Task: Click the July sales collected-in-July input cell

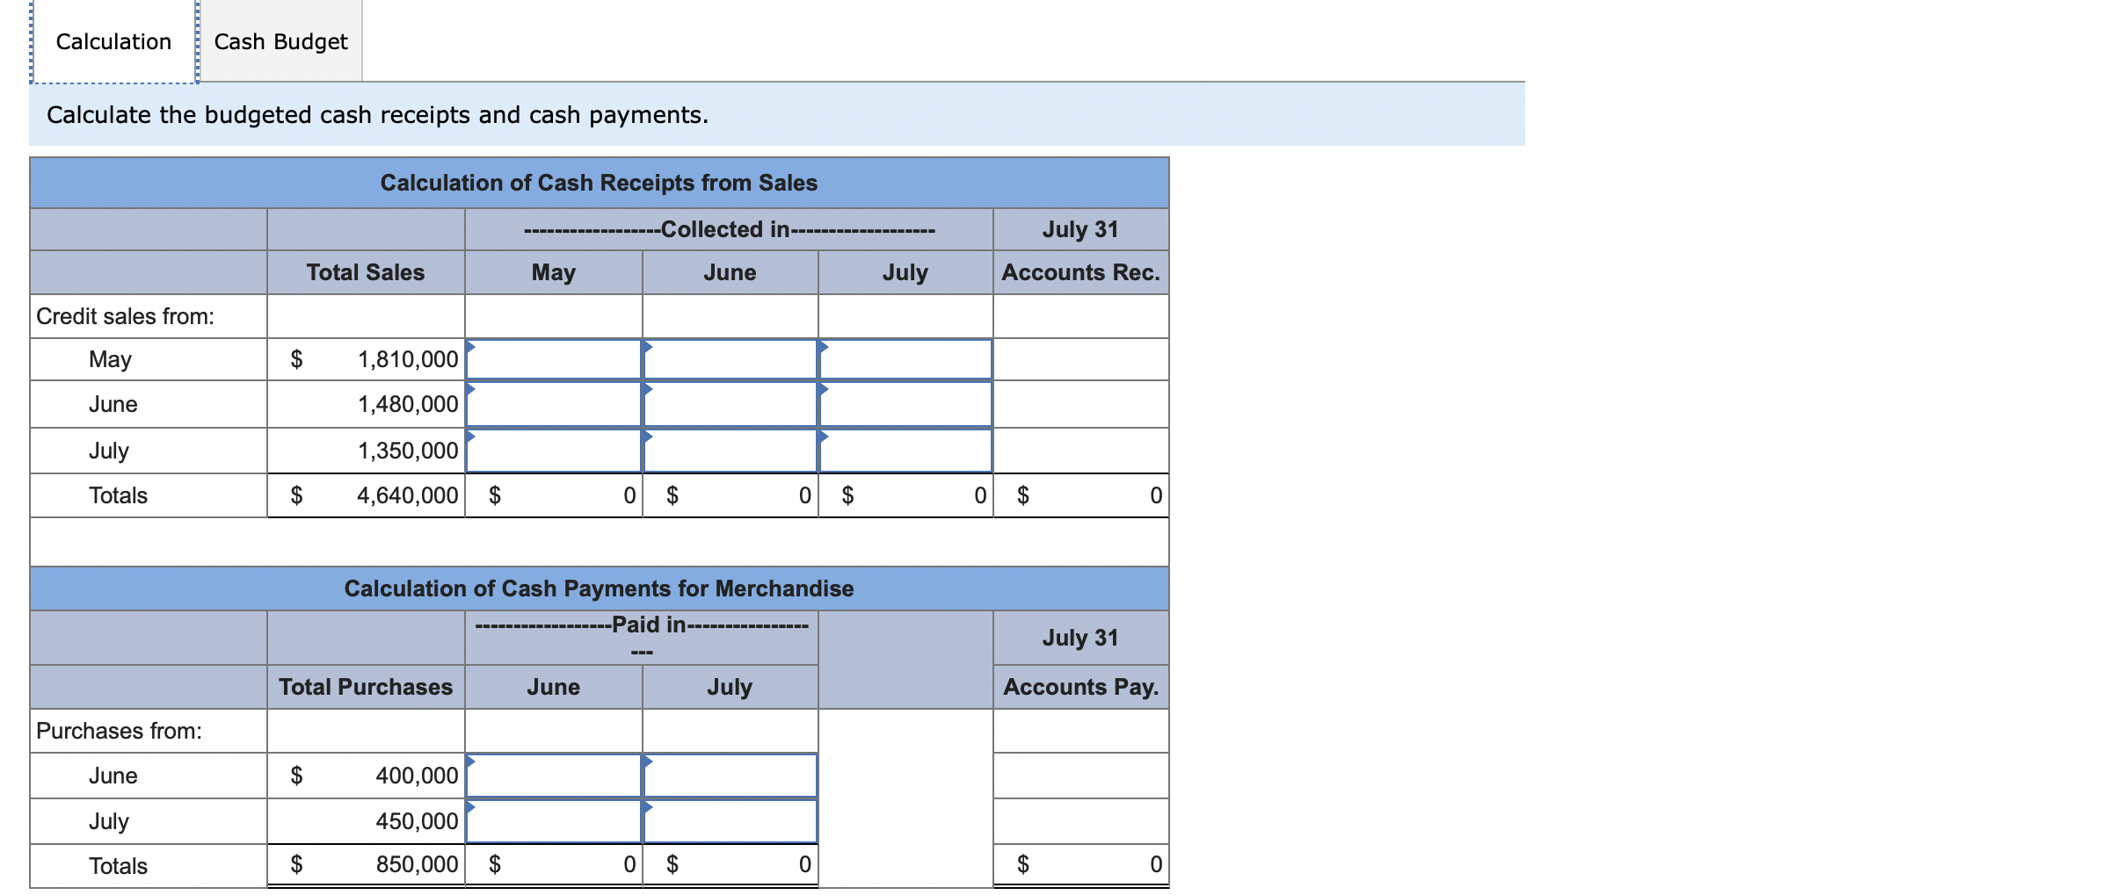Action: [905, 450]
